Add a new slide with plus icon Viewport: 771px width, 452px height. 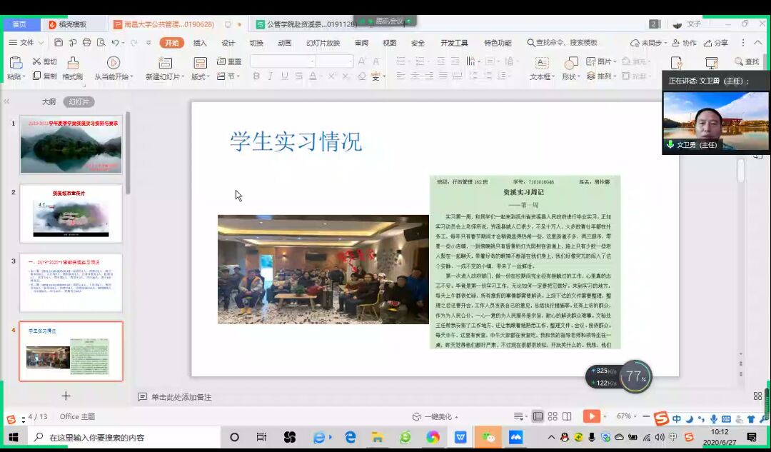[x=66, y=396]
